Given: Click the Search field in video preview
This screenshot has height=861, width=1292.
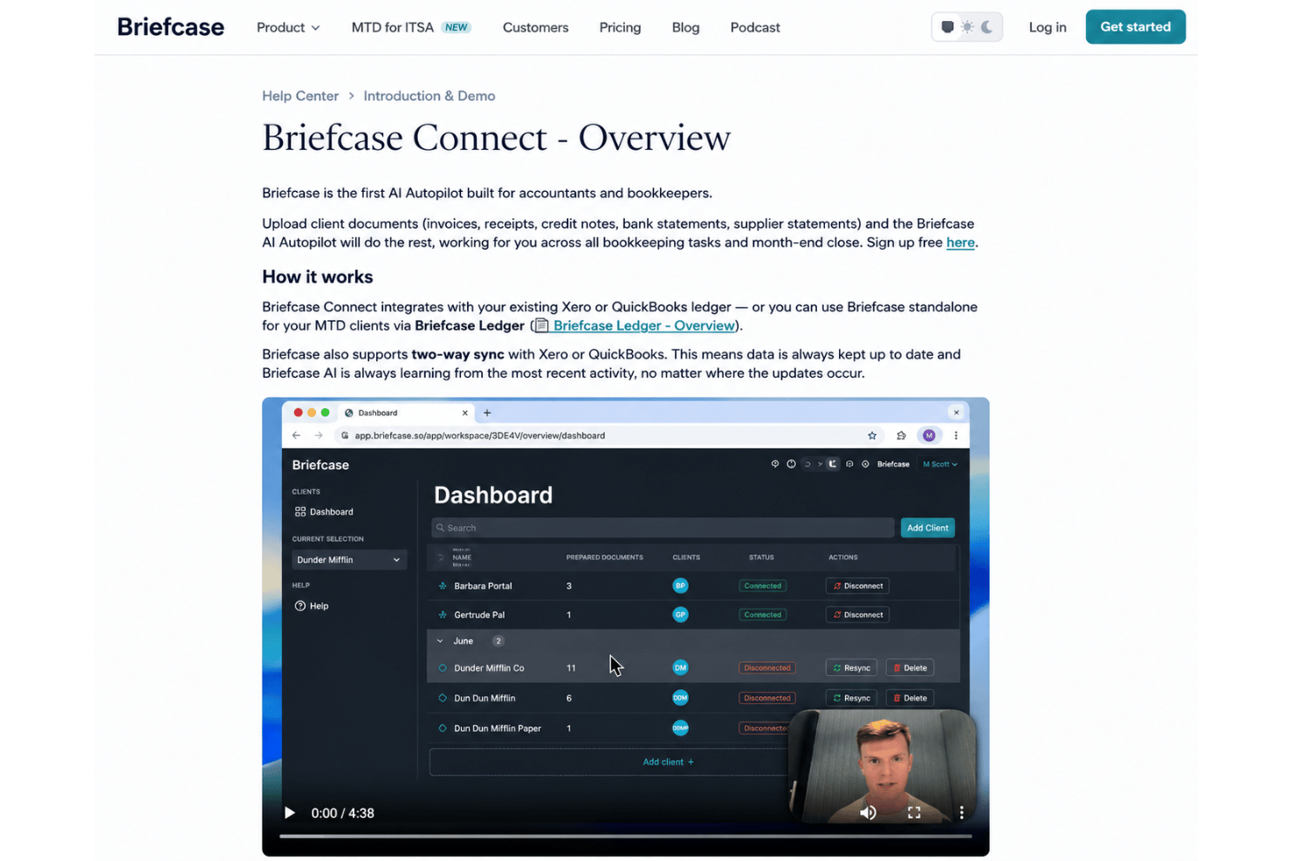Looking at the screenshot, I should click(663, 528).
